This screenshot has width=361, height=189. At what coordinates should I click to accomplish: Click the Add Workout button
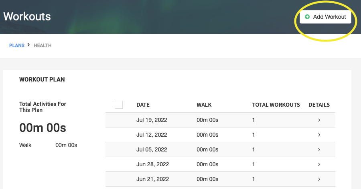pyautogui.click(x=325, y=17)
